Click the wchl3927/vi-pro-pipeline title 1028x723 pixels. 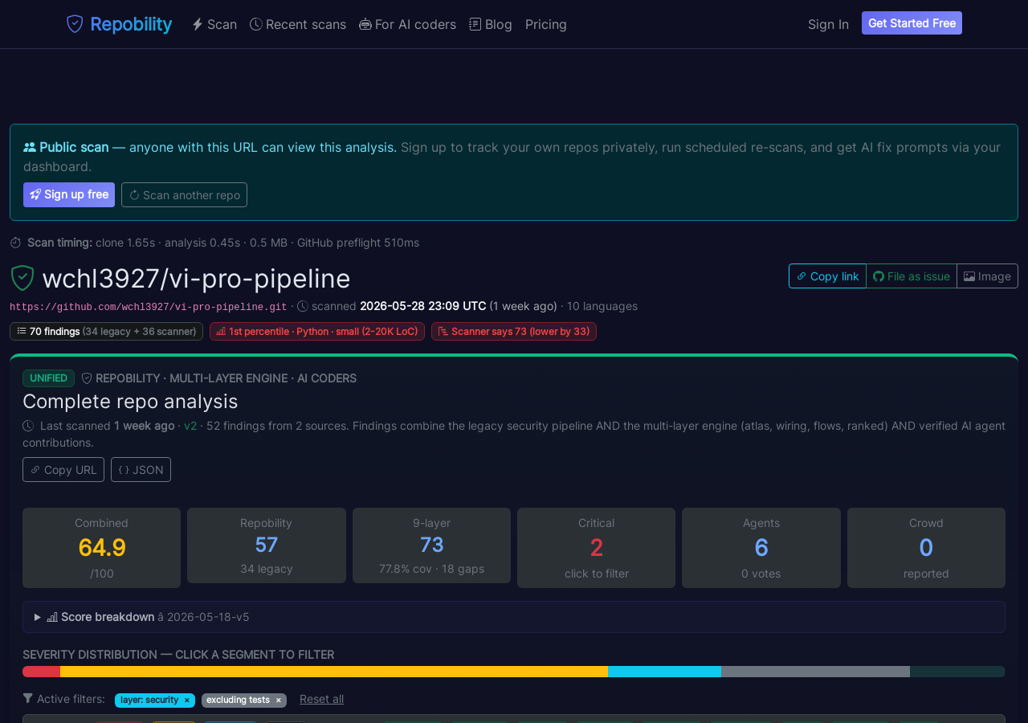coord(196,278)
